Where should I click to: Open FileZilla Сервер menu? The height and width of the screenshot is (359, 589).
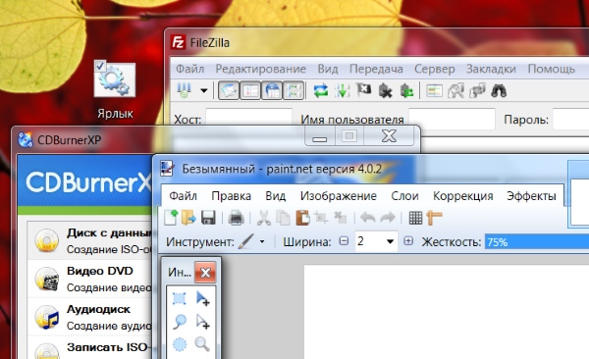(x=435, y=69)
